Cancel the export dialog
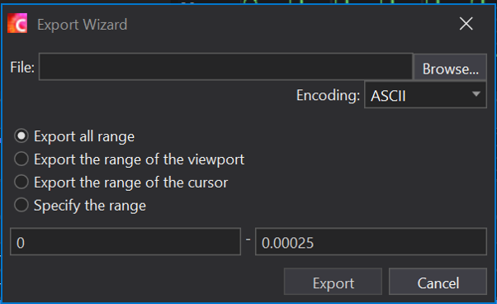497x304 pixels. point(438,282)
